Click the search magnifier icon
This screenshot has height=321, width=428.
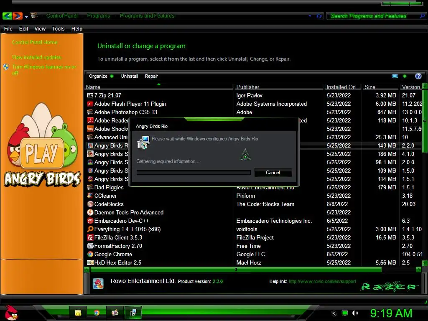(422, 16)
